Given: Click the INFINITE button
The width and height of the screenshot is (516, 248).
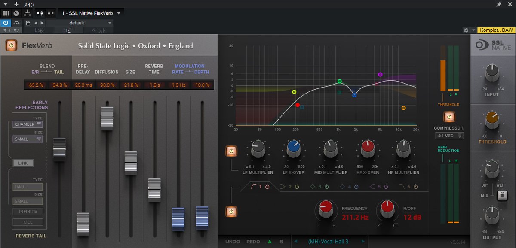Looking at the screenshot, I should point(28,212).
